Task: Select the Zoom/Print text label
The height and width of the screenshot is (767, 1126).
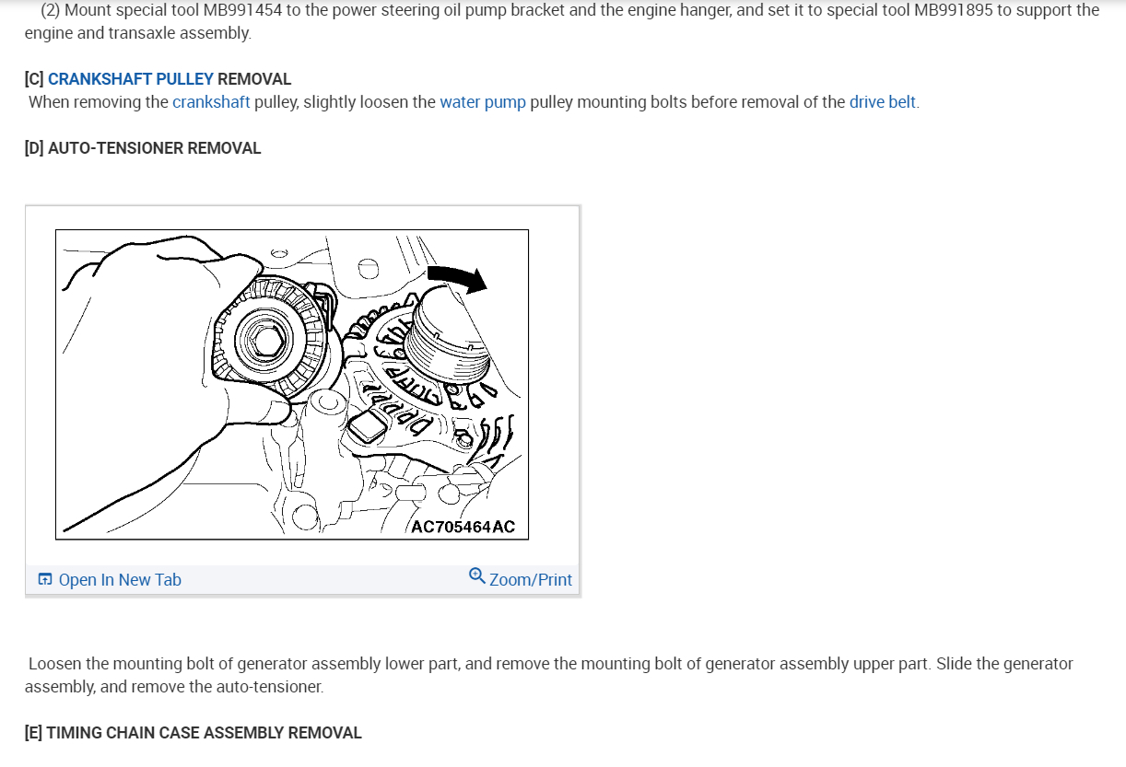Action: [x=531, y=580]
